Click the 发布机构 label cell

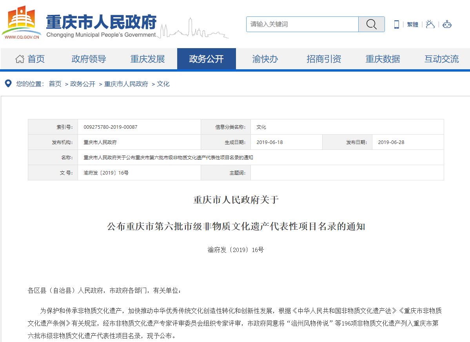(53, 142)
